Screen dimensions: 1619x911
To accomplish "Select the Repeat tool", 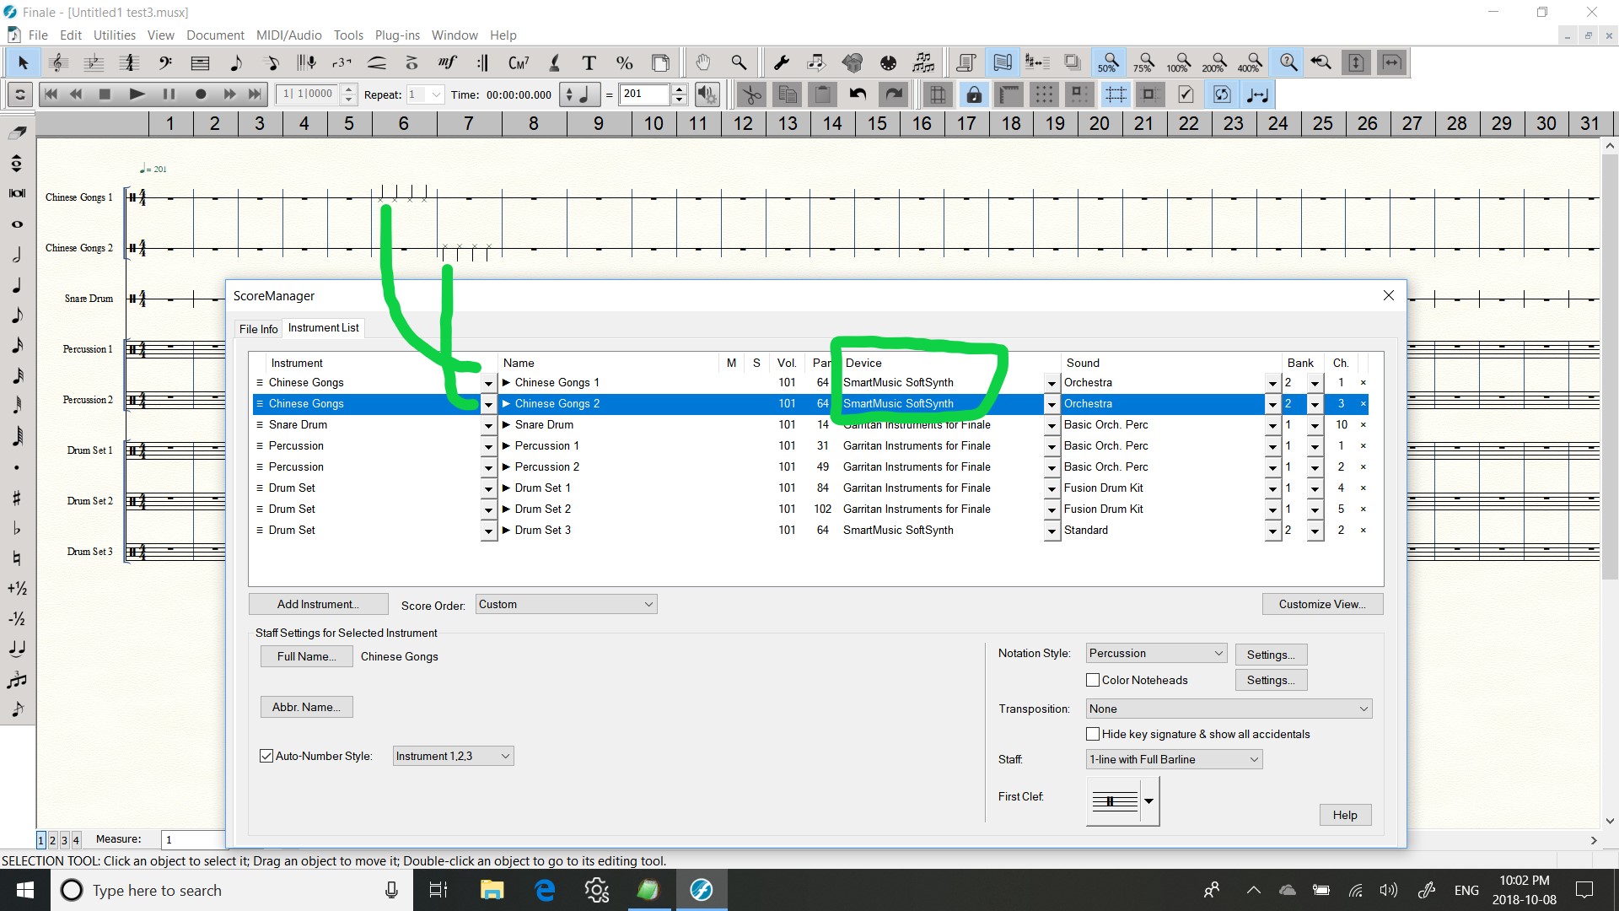I will pyautogui.click(x=483, y=62).
